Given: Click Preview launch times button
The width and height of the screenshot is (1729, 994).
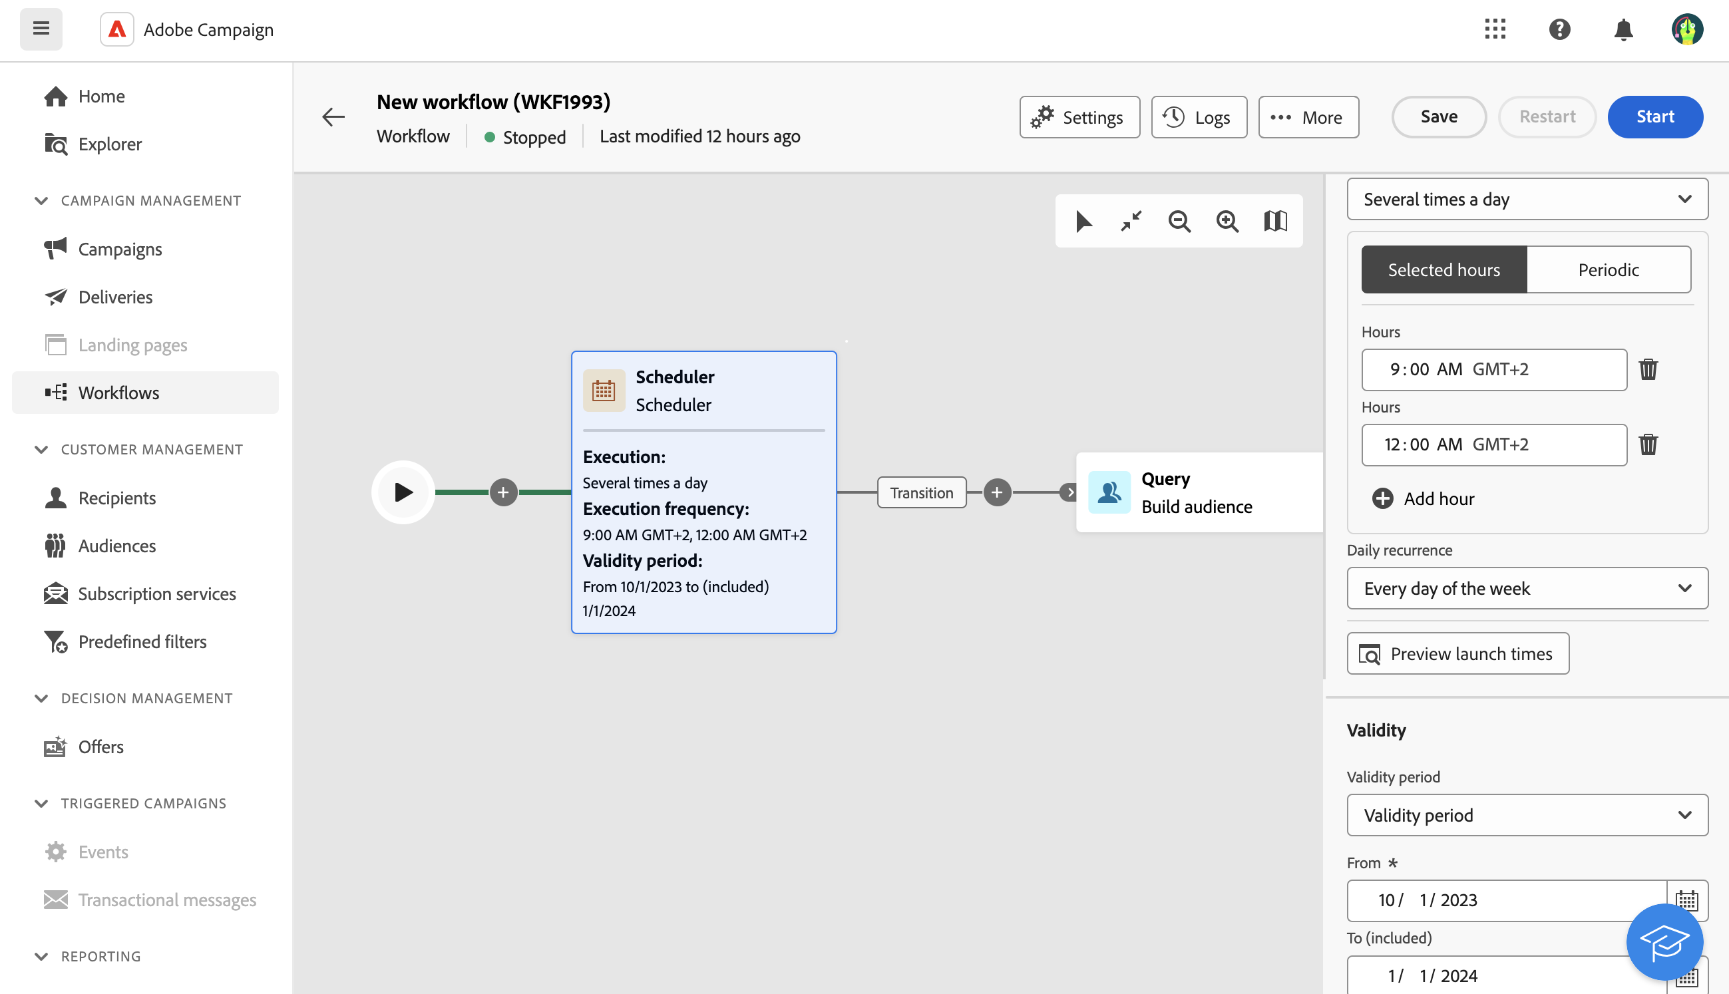Looking at the screenshot, I should pos(1458,654).
